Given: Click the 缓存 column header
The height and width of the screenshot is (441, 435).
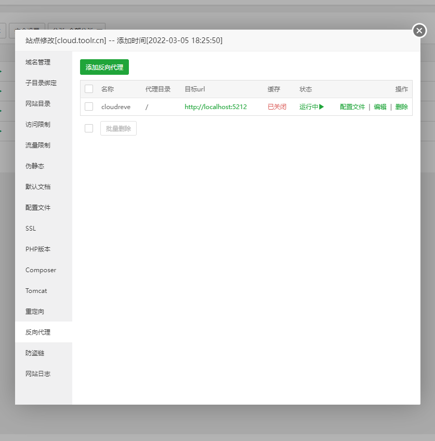Looking at the screenshot, I should point(274,89).
